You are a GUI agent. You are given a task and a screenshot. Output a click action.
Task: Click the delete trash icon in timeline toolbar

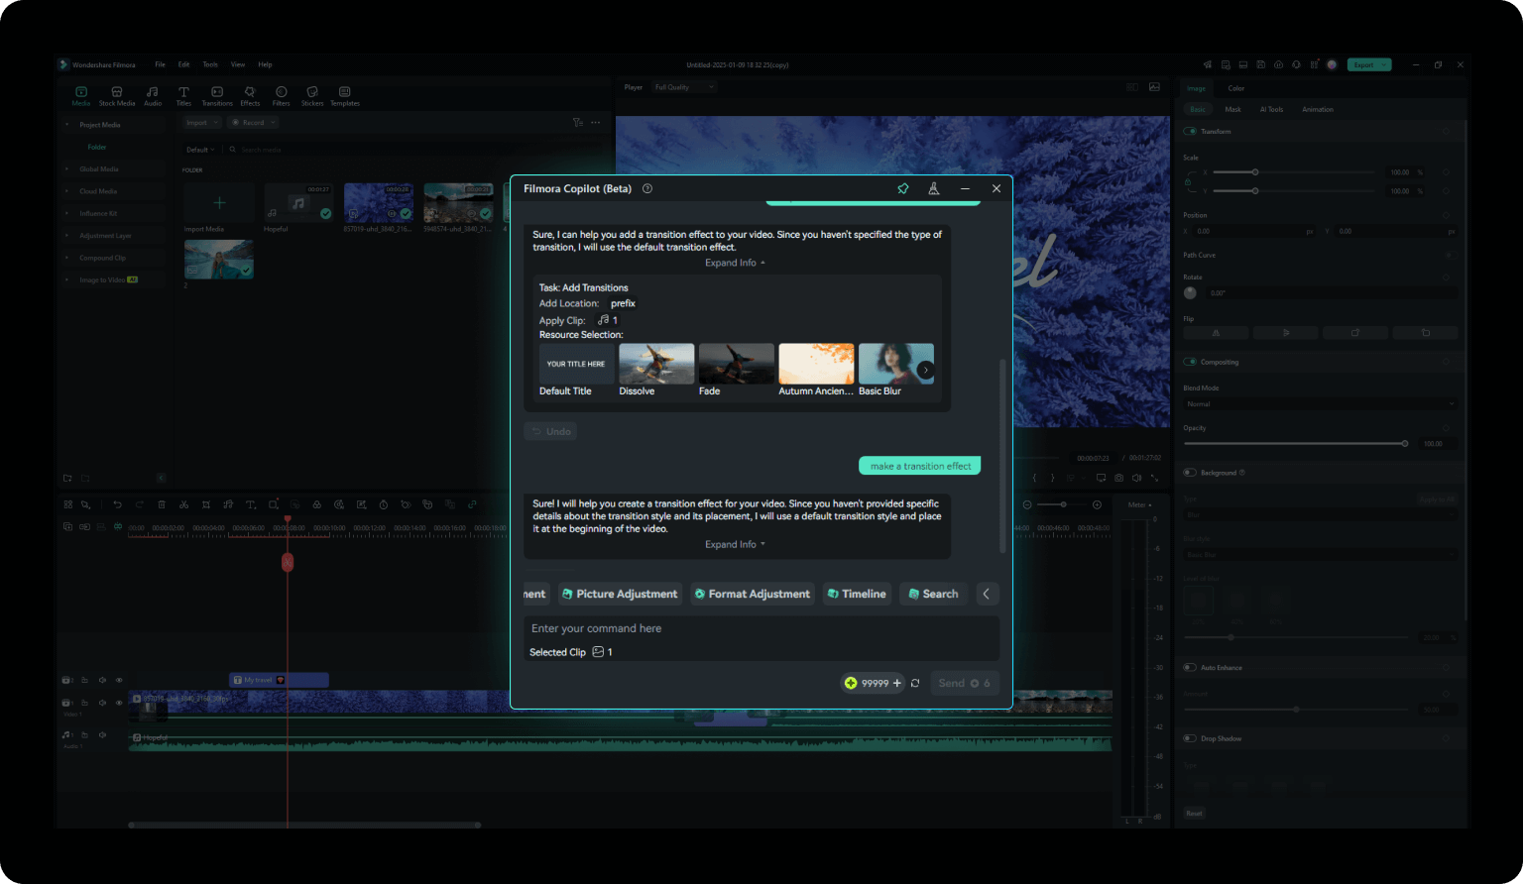pyautogui.click(x=162, y=504)
